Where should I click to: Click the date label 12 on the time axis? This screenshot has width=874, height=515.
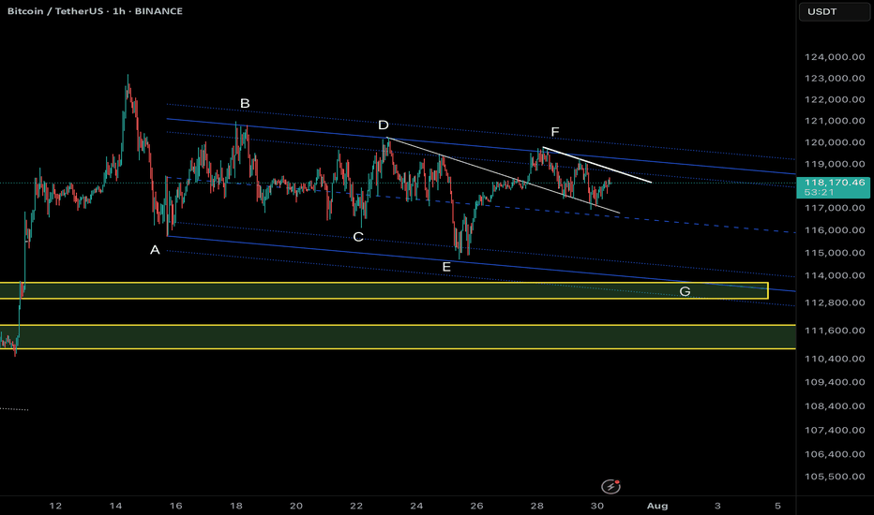[55, 506]
